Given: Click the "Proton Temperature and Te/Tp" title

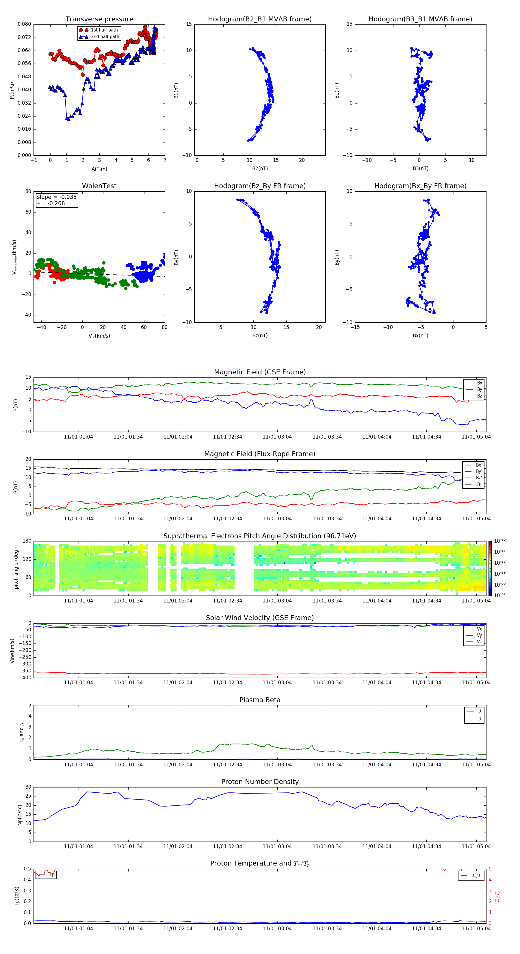Looking at the screenshot, I should click(x=260, y=864).
